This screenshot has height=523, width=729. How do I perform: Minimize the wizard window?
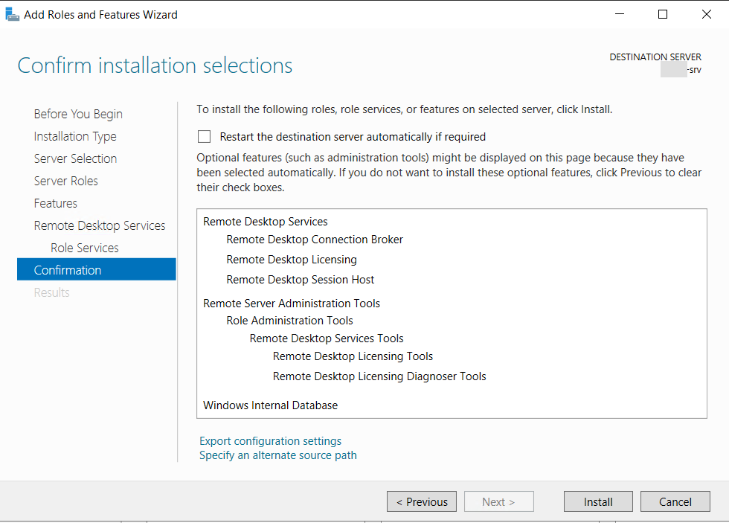(620, 14)
